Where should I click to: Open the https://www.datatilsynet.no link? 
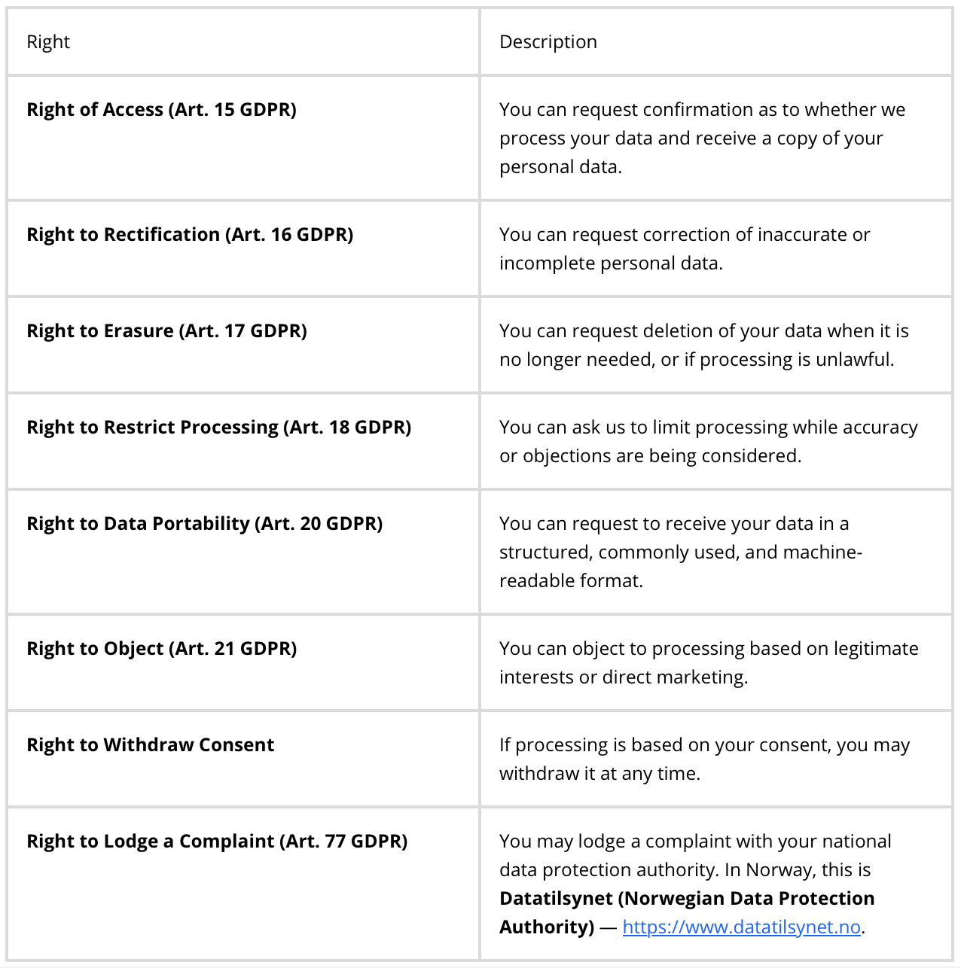click(x=741, y=927)
